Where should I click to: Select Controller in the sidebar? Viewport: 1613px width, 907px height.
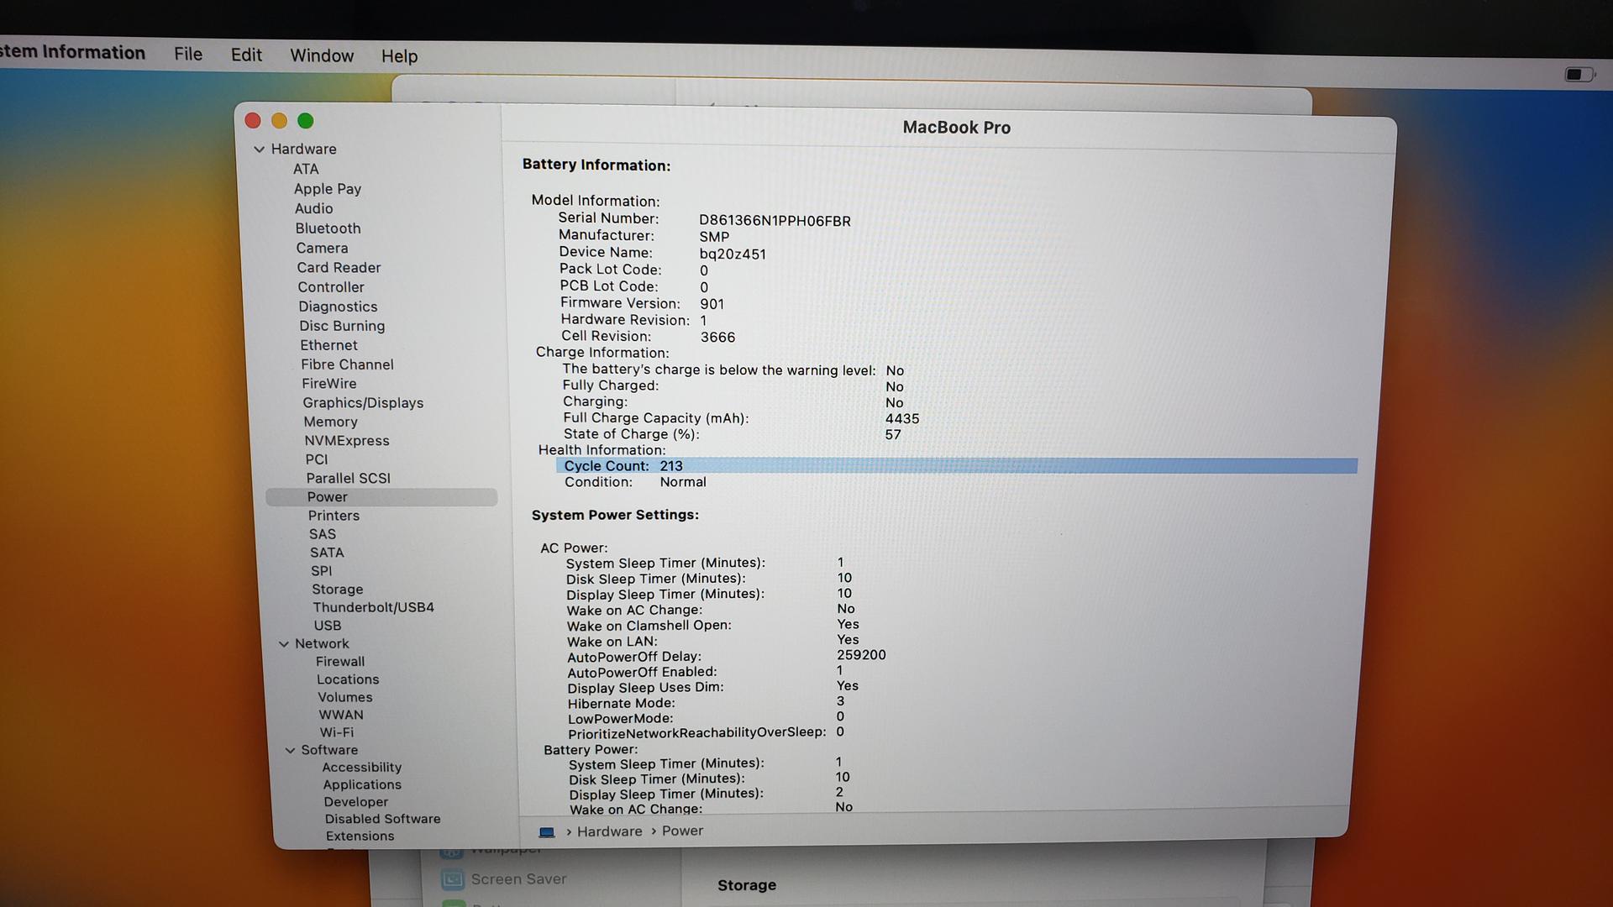pos(331,287)
